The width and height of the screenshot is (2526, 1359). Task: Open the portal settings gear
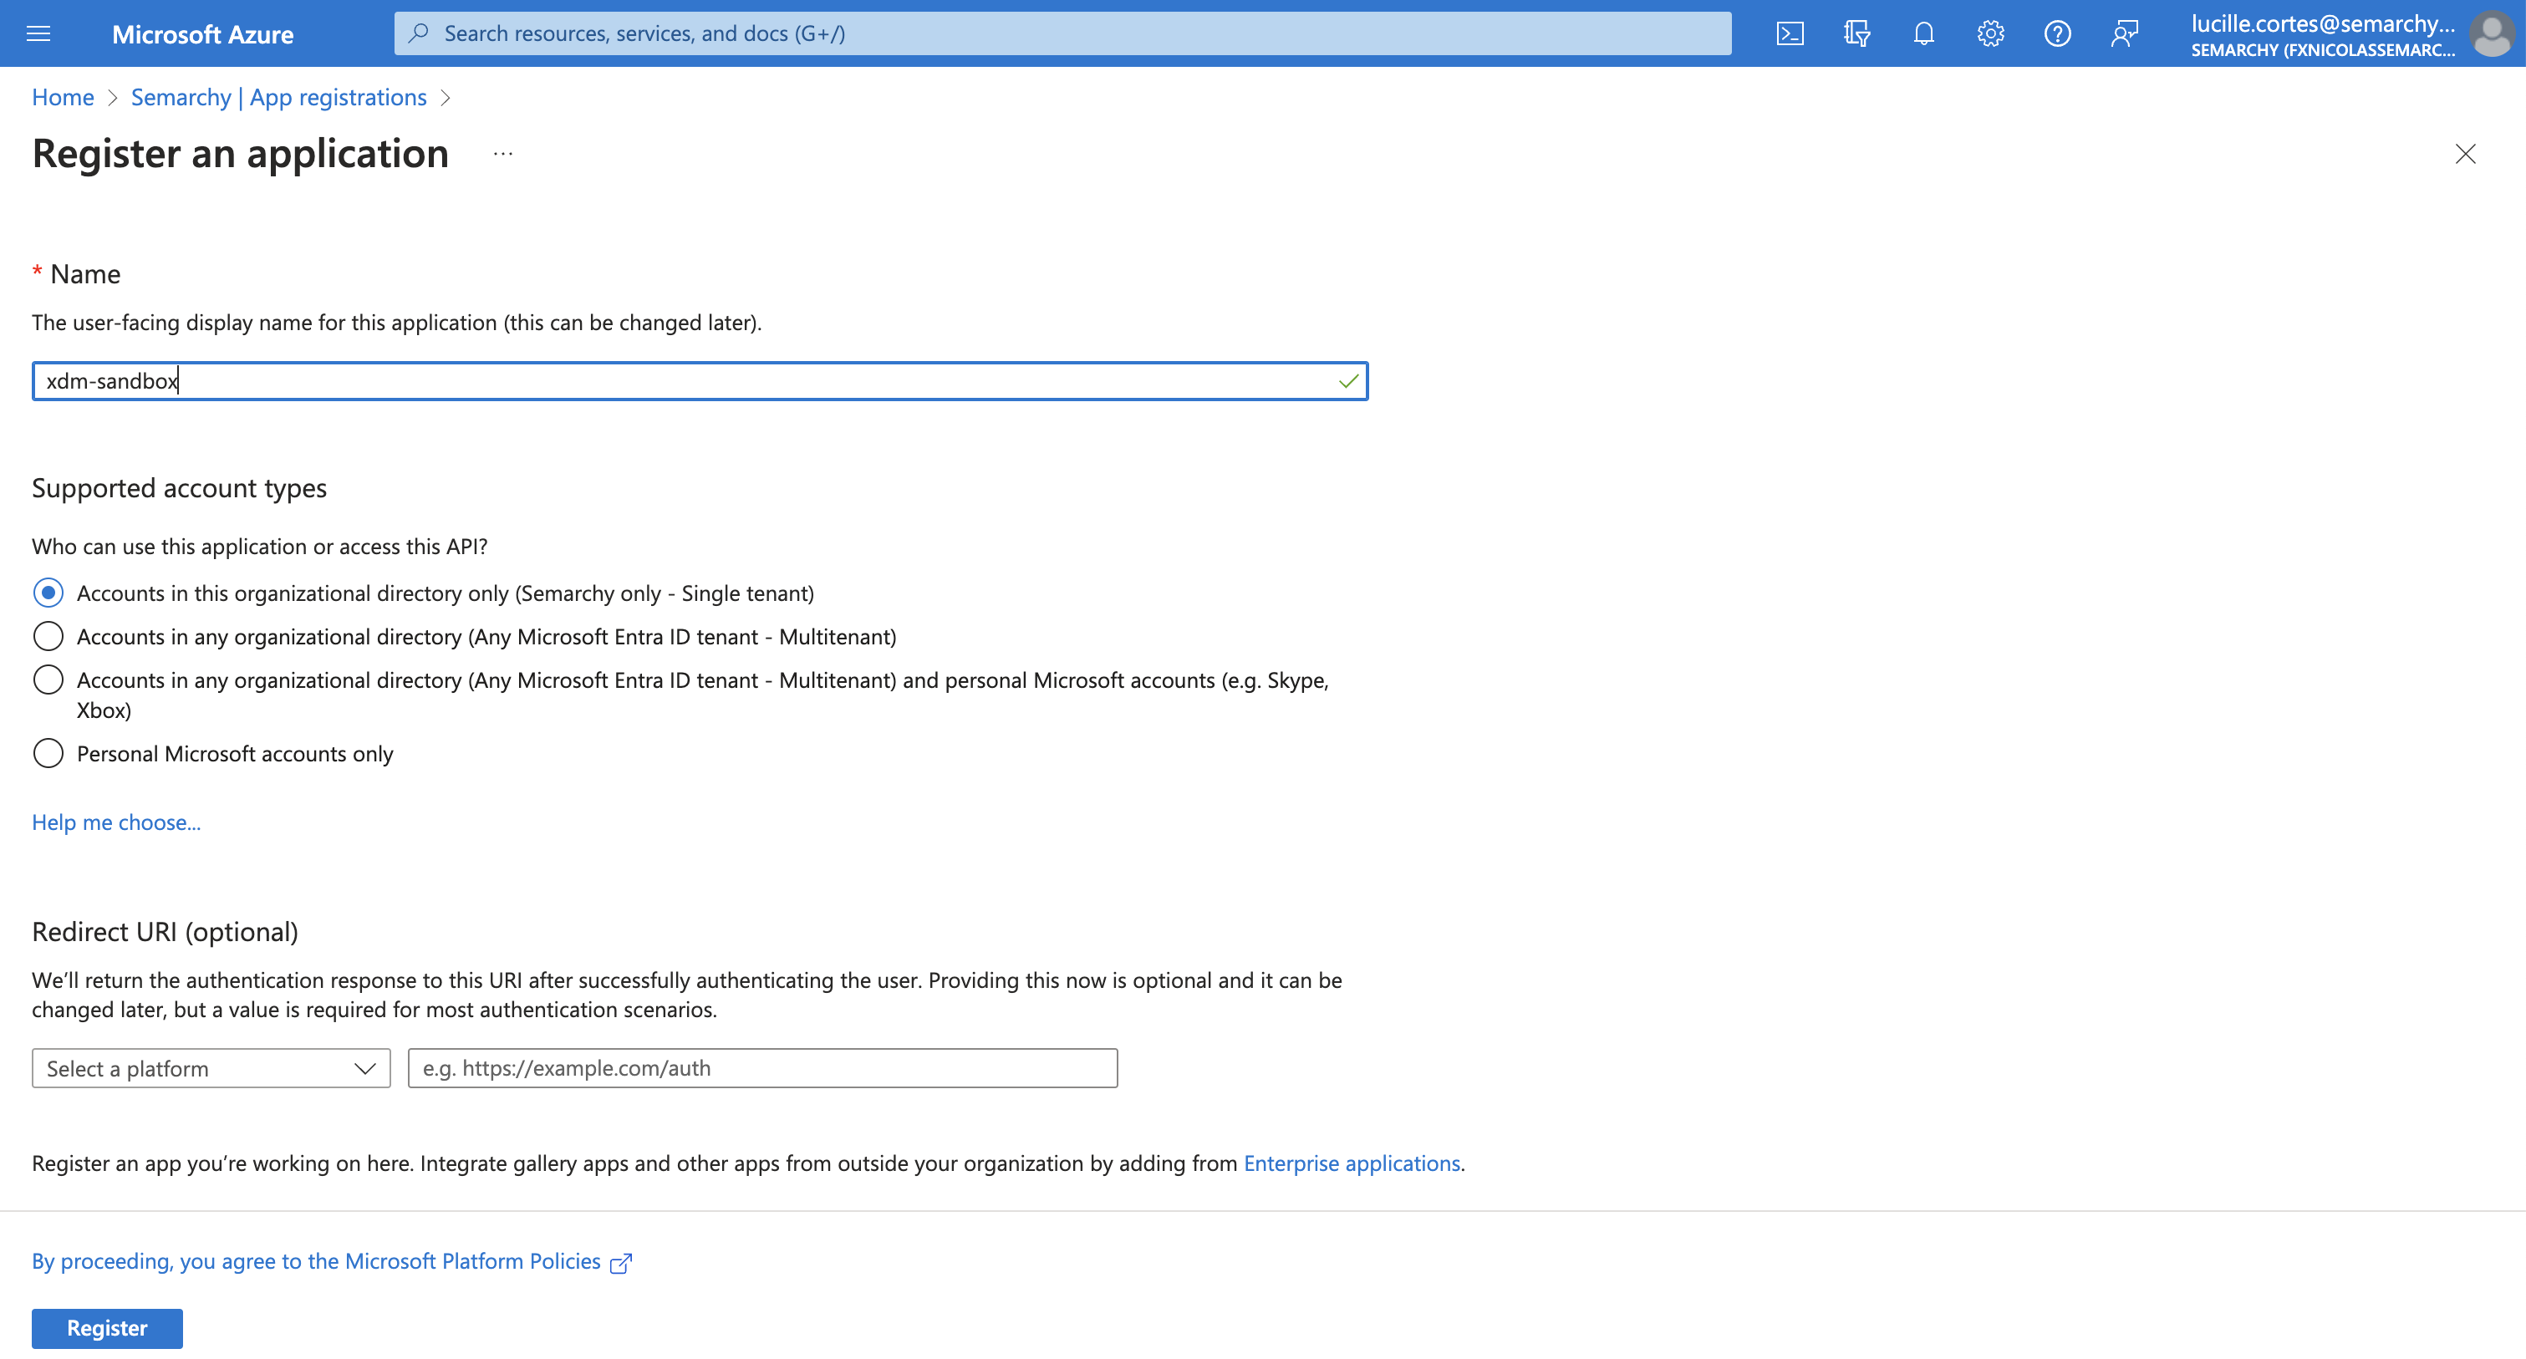pos(1989,33)
